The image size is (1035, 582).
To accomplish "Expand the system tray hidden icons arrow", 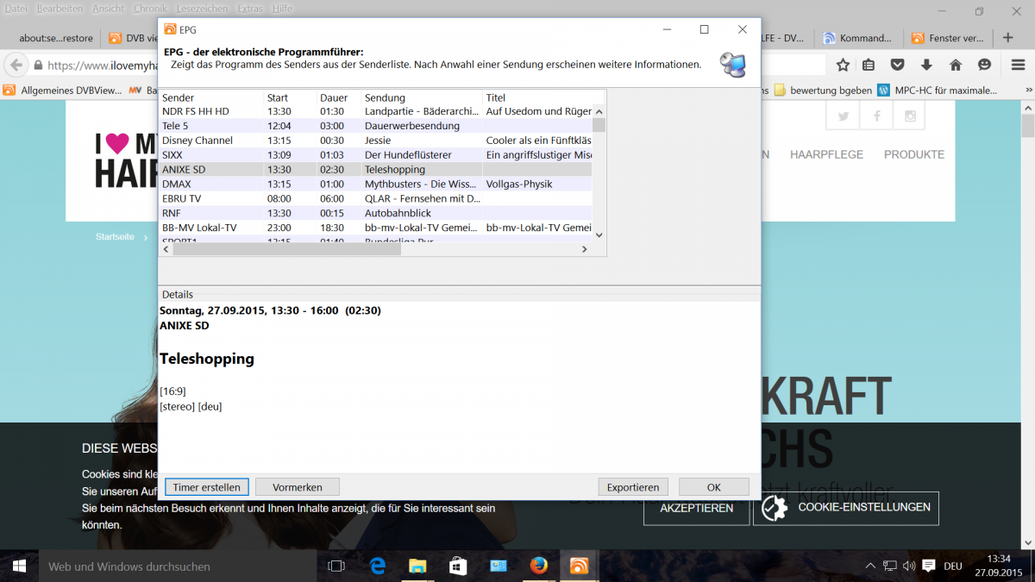I will pyautogui.click(x=869, y=566).
